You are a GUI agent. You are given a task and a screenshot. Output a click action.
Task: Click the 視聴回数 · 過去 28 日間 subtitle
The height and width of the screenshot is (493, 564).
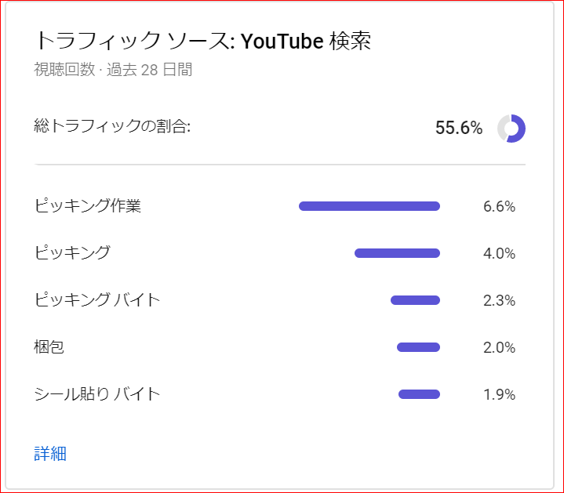click(113, 69)
